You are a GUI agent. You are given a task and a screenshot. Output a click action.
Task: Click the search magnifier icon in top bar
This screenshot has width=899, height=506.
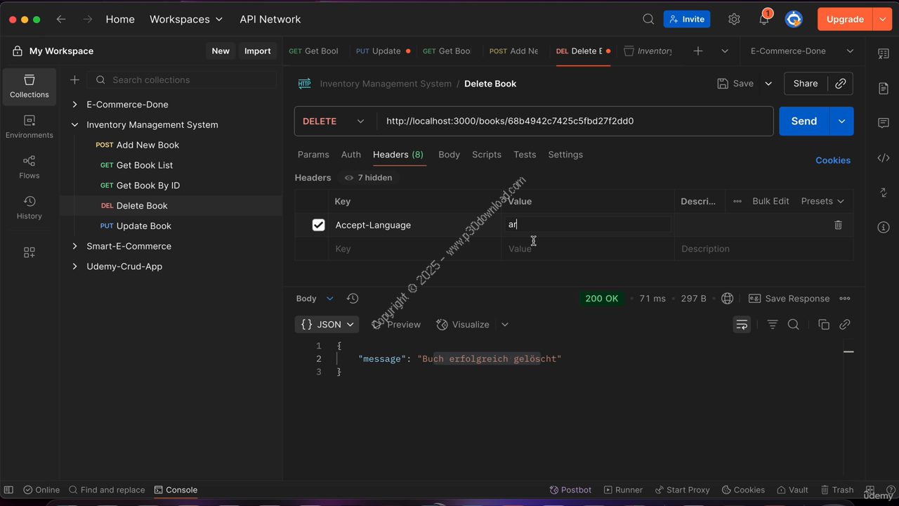(648, 20)
